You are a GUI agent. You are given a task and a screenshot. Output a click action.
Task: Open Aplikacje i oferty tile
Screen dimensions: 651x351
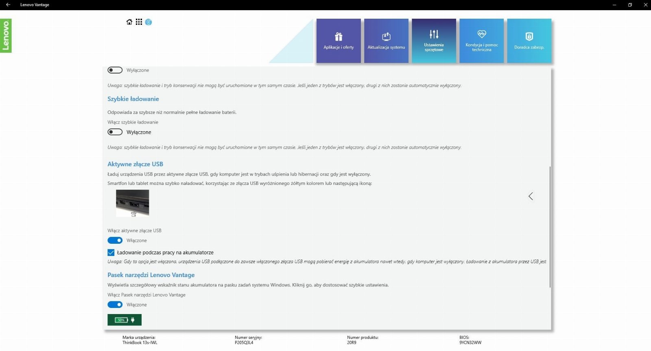339,41
